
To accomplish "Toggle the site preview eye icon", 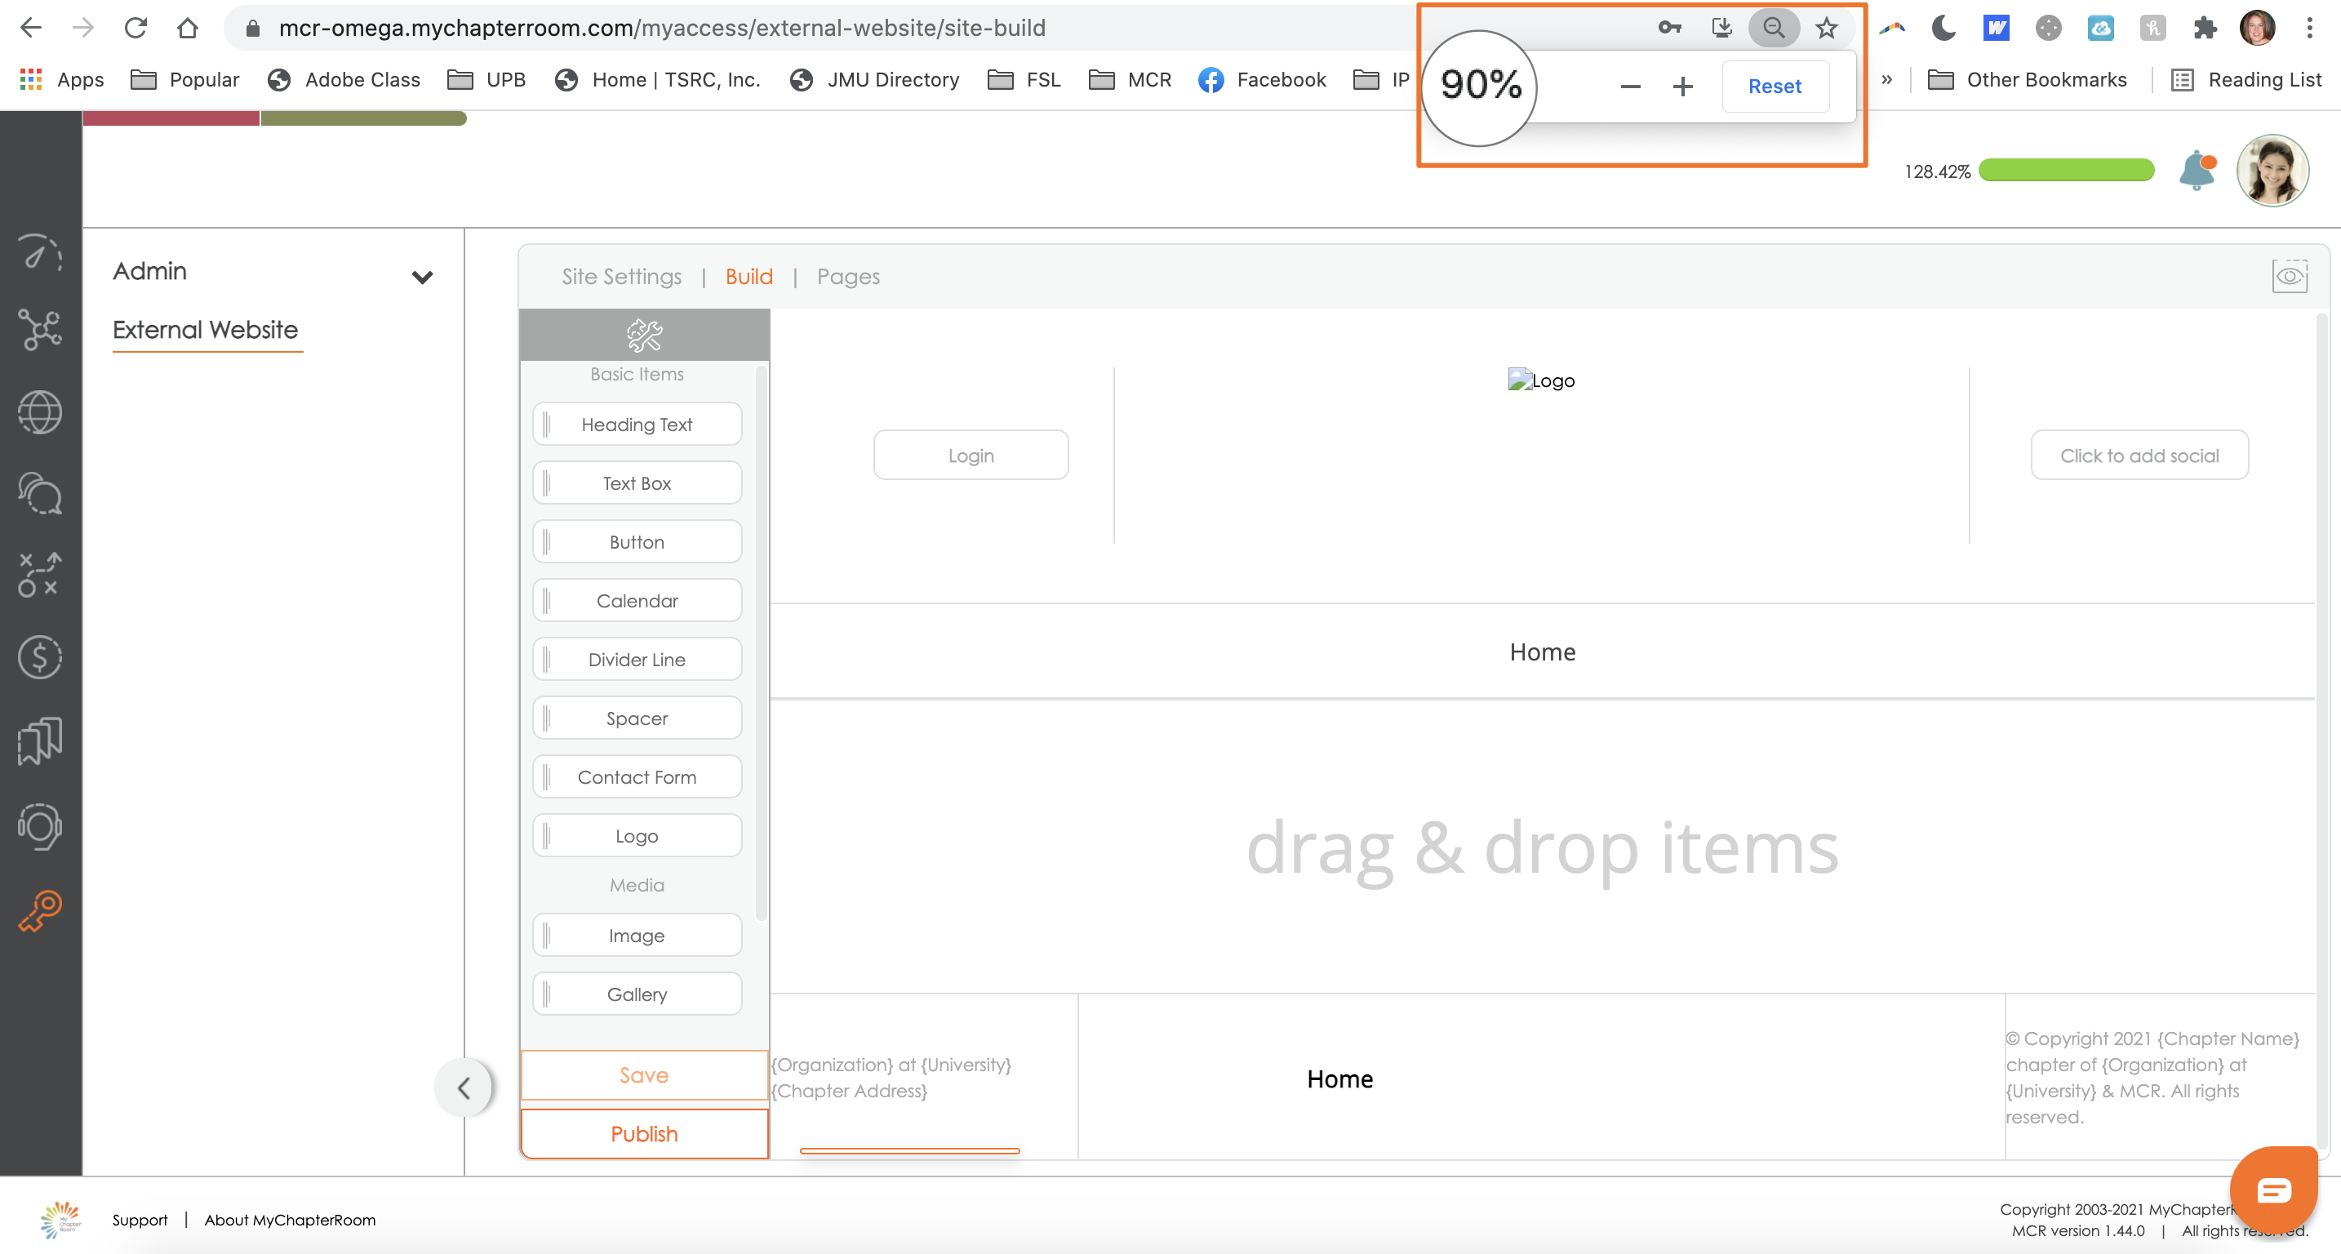I will 2290,276.
